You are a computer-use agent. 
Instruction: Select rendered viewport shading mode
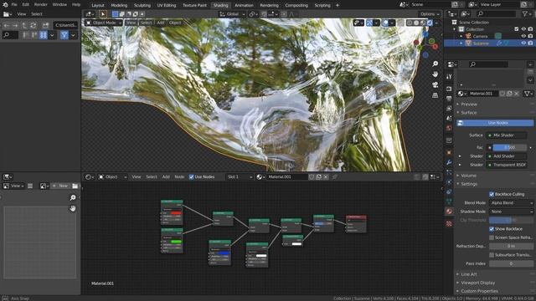click(430, 23)
